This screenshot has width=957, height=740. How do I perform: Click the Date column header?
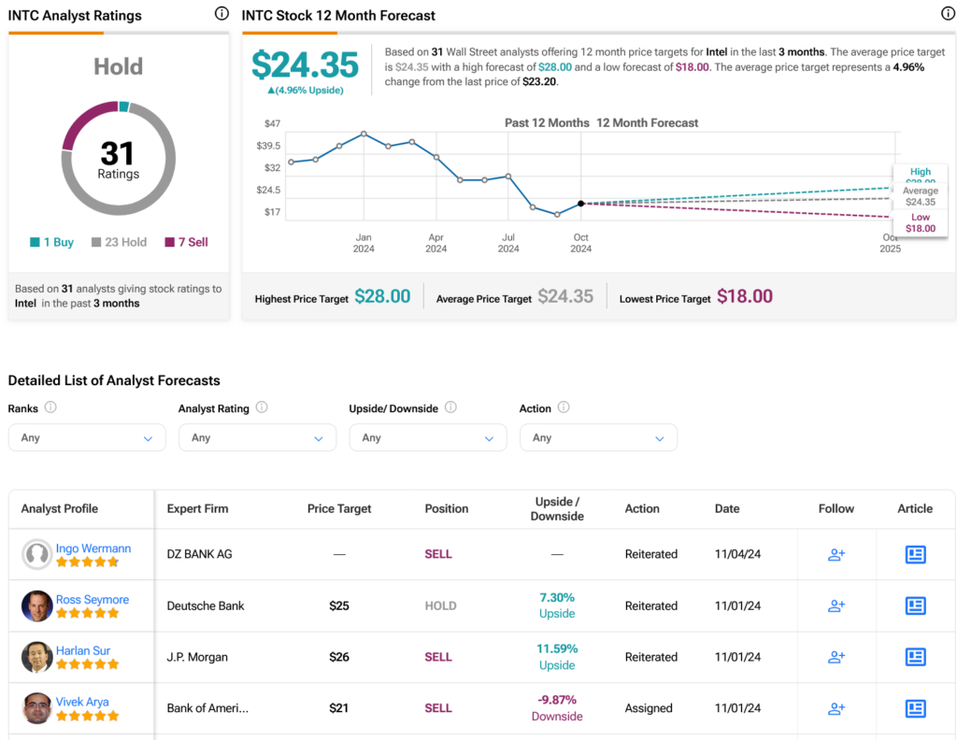point(727,508)
